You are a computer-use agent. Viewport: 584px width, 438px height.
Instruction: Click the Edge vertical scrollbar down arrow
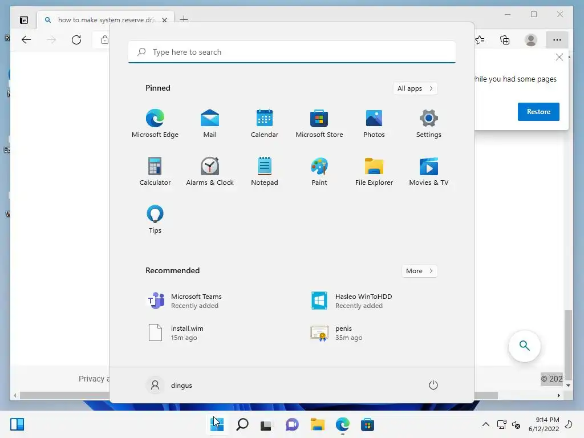coord(569,386)
